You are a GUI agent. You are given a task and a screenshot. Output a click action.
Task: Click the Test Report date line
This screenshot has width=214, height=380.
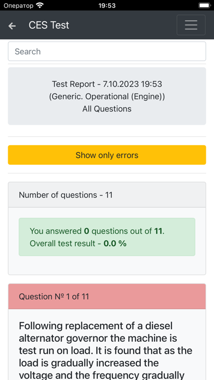point(107,84)
